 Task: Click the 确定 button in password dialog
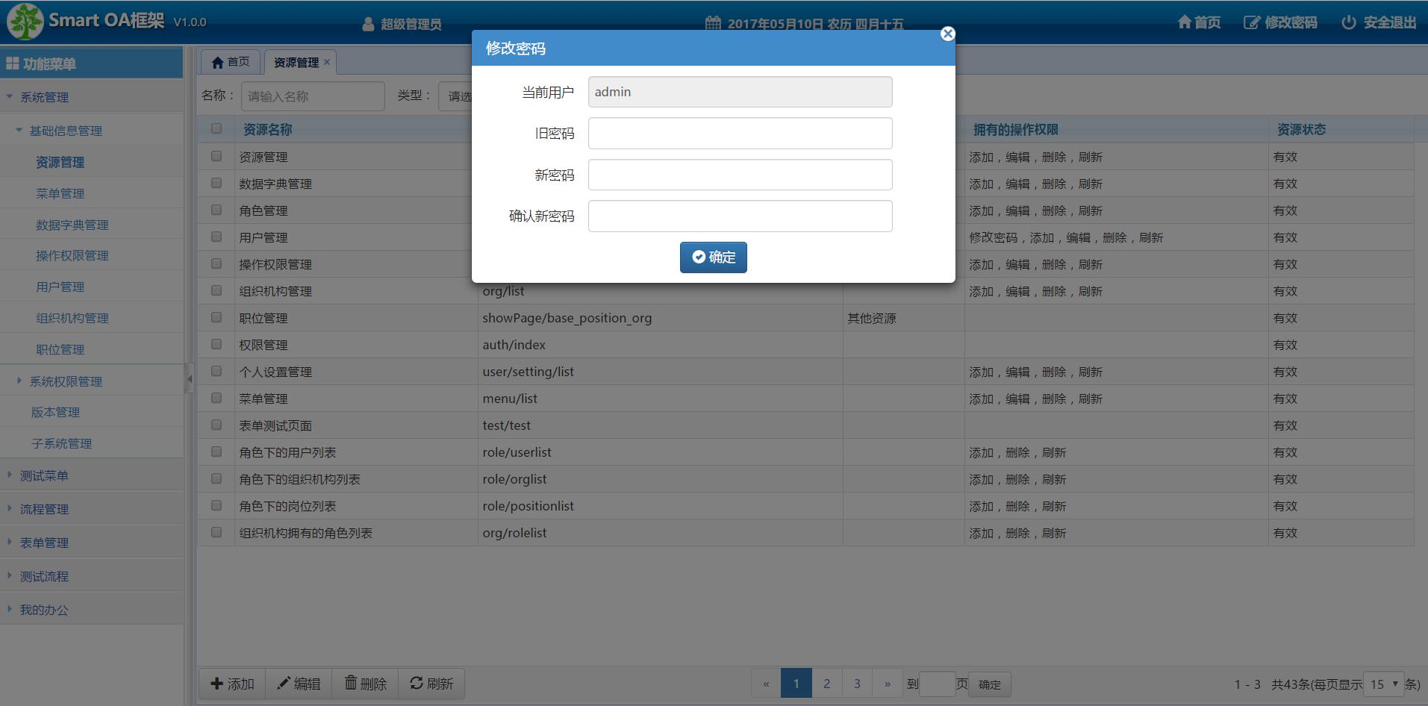pyautogui.click(x=713, y=257)
